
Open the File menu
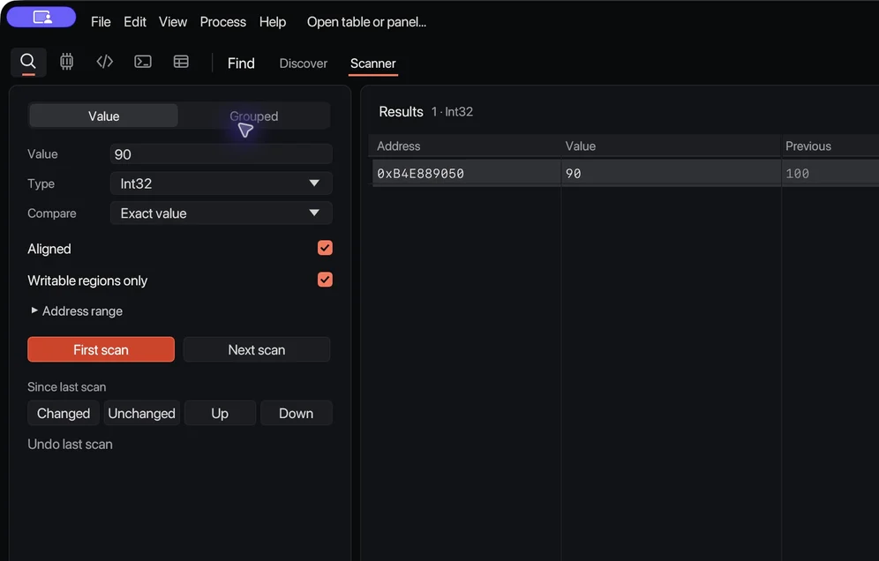(x=101, y=22)
